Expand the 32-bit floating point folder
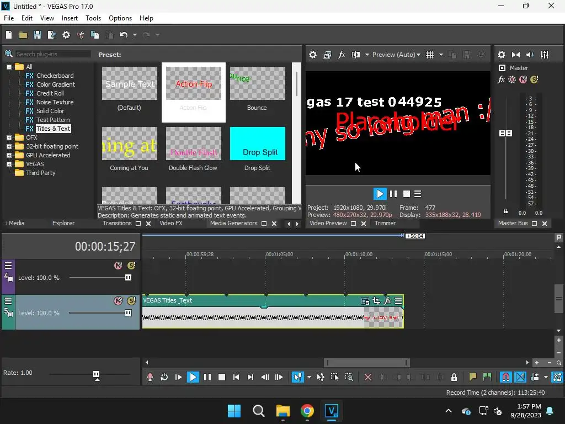Image resolution: width=565 pixels, height=424 pixels. click(x=9, y=146)
